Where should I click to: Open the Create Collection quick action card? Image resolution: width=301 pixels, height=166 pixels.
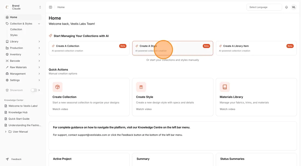point(89,97)
